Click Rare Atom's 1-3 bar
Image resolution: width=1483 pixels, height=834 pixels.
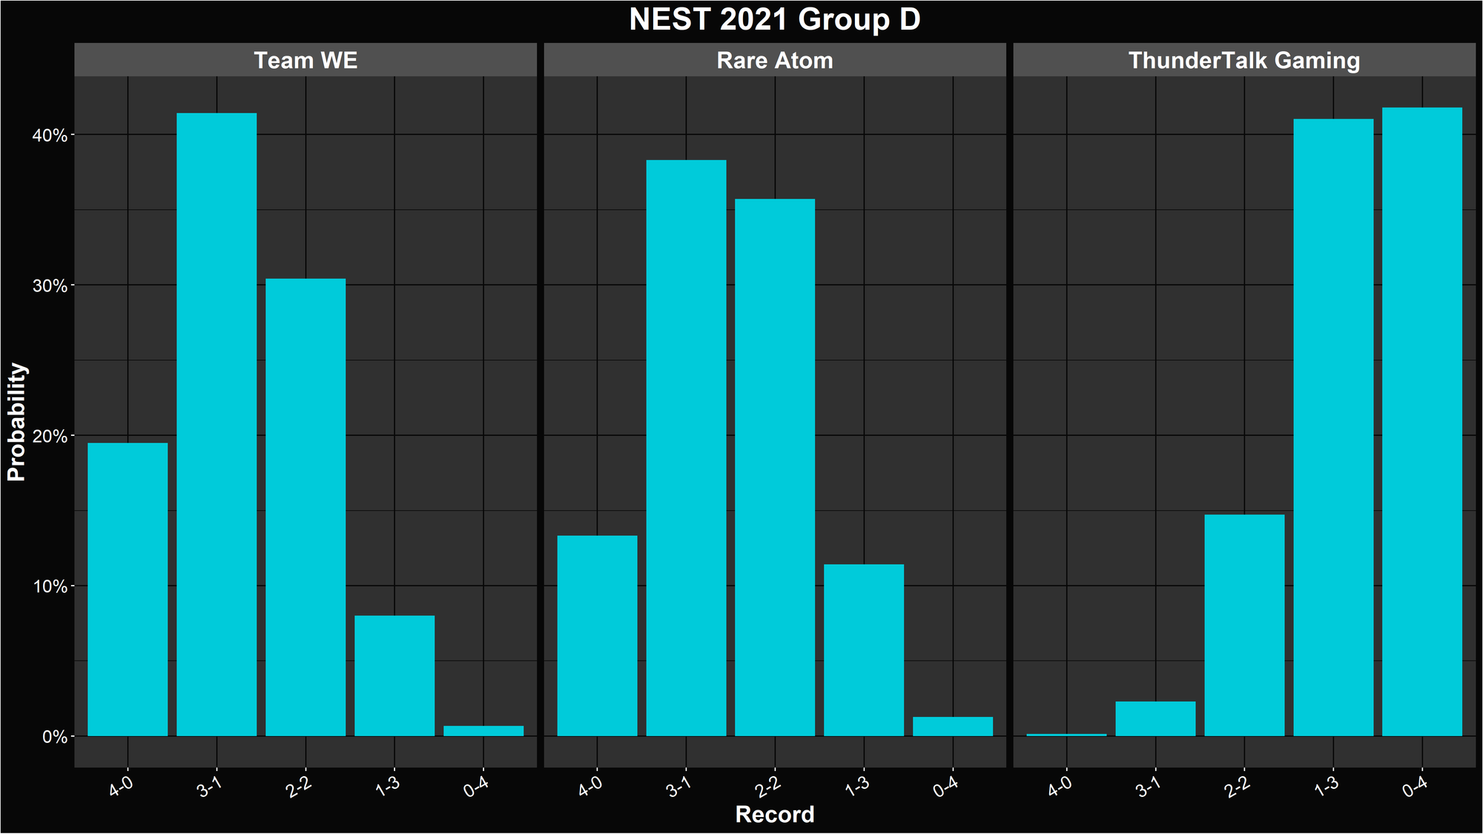point(864,650)
